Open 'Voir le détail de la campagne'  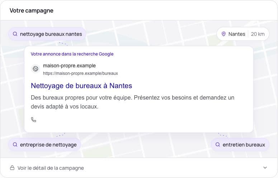(x=139, y=168)
